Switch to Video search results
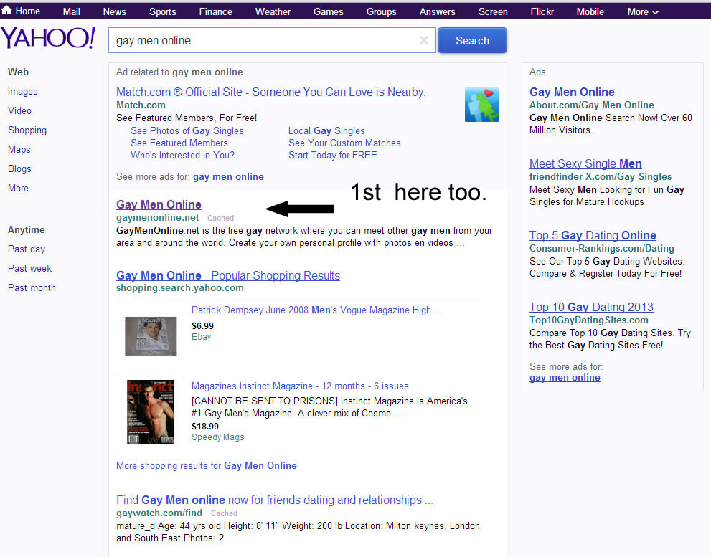 click(x=19, y=110)
